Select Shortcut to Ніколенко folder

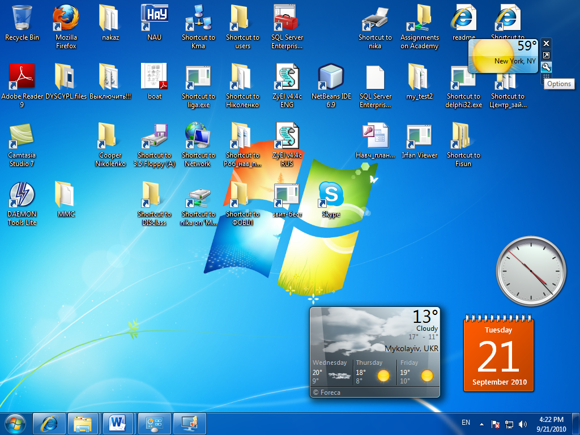242,86
